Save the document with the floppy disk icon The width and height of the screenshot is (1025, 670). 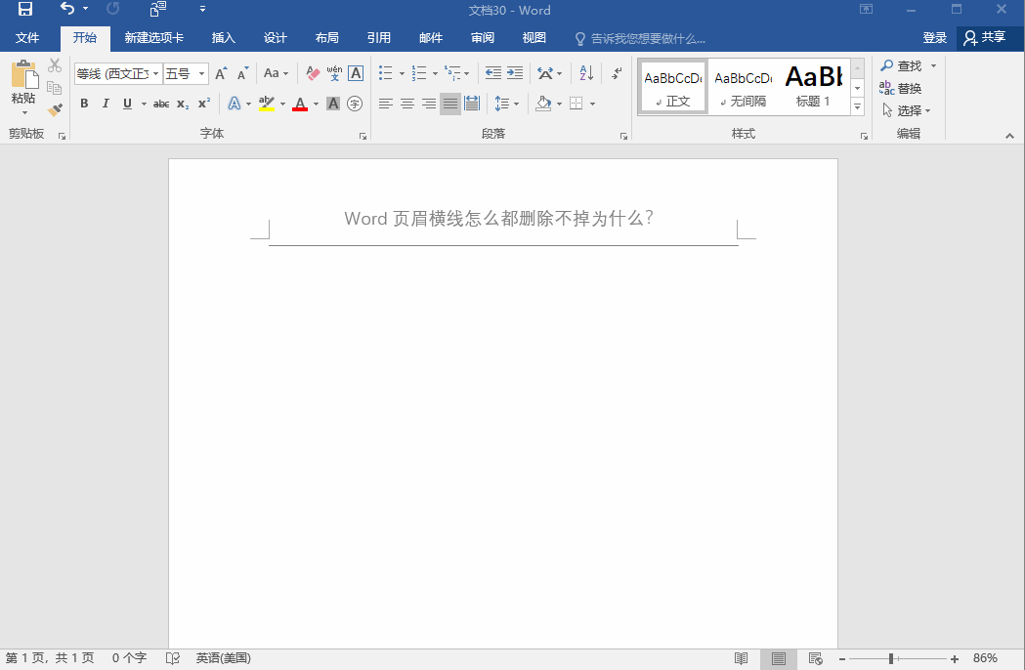(x=24, y=9)
